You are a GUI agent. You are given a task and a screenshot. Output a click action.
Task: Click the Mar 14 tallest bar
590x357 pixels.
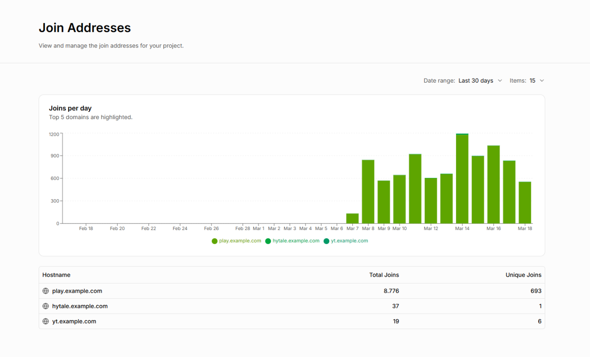462,179
